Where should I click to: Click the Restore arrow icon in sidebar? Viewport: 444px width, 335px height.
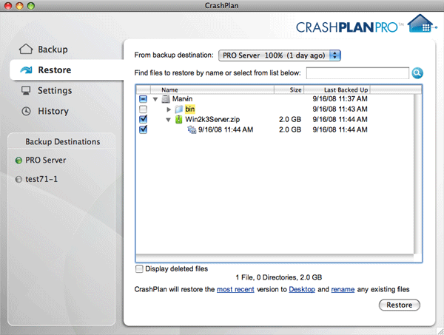(27, 70)
